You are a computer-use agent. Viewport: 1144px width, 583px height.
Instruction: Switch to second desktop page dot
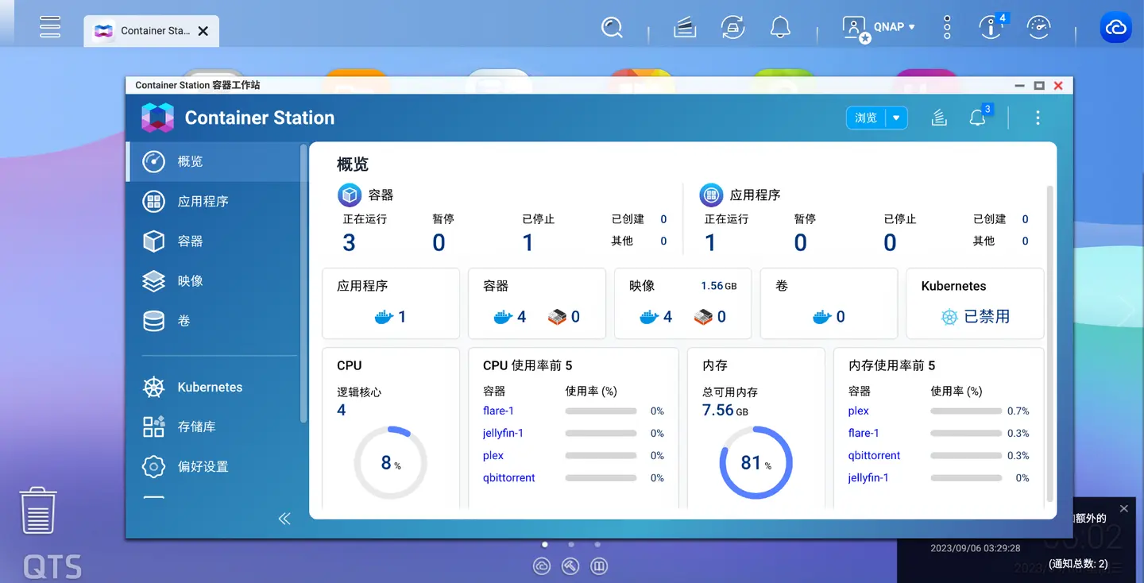coord(571,545)
